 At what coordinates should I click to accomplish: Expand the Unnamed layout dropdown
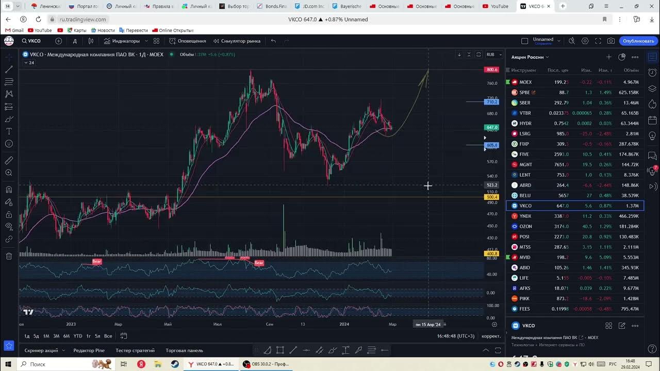point(558,41)
